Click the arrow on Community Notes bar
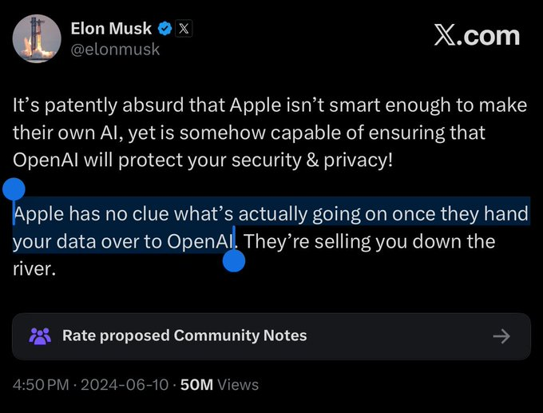Viewport: 543px width, 413px height. 501,336
